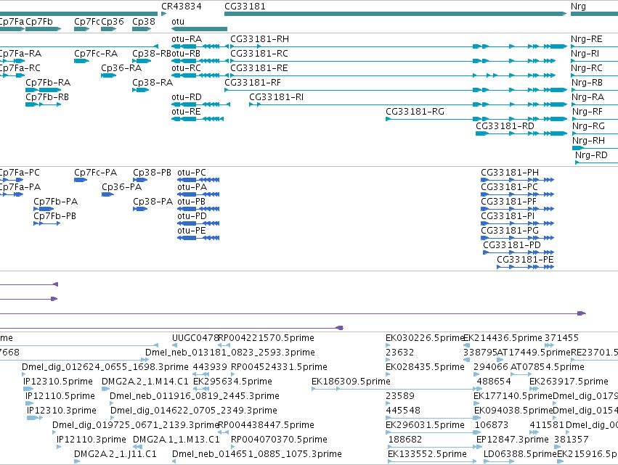Click UUGC0478 feature label
The height and width of the screenshot is (465, 618).
(x=195, y=338)
